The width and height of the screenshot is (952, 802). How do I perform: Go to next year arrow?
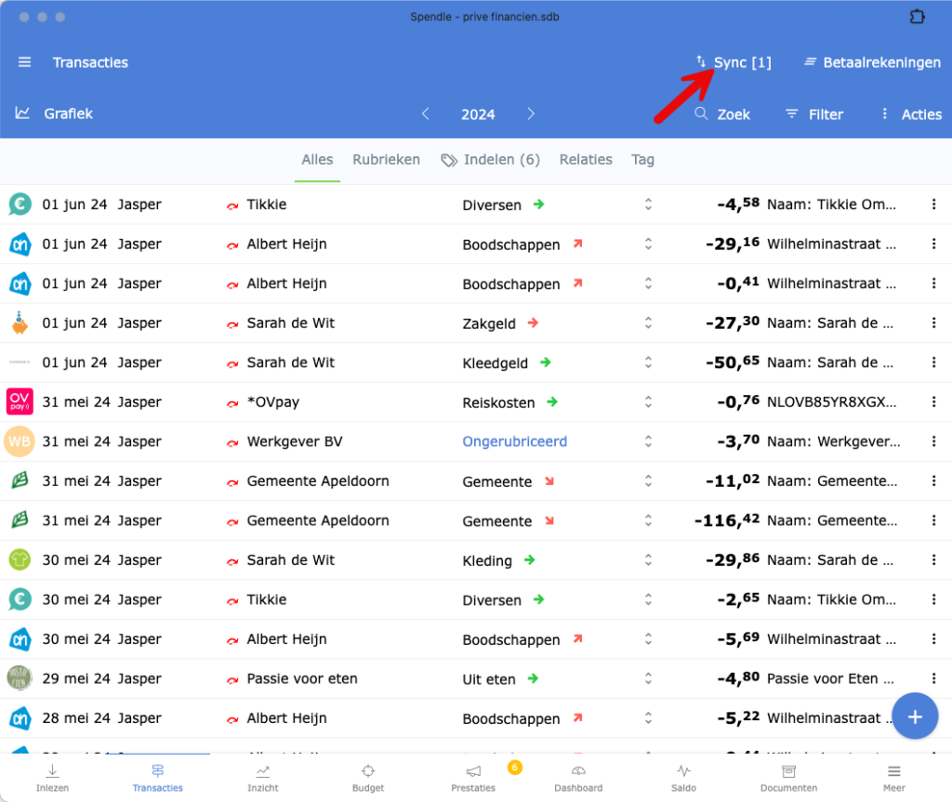531,114
